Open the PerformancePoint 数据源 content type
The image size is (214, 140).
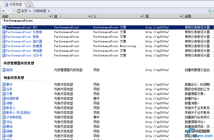click(24, 46)
